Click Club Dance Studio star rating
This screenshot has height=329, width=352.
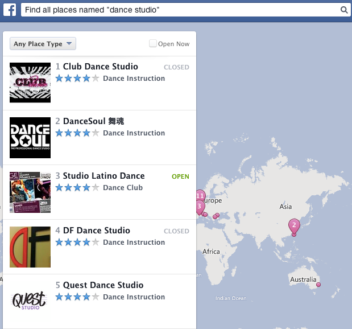point(77,78)
